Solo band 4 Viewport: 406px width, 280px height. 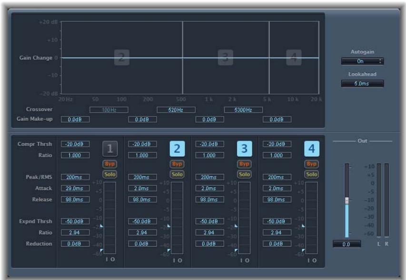pos(312,174)
